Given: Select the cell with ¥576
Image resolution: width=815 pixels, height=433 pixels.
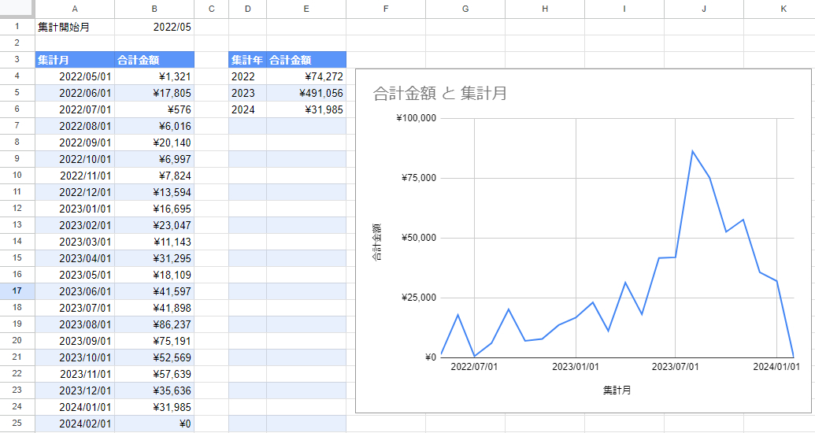Looking at the screenshot, I should (x=154, y=109).
